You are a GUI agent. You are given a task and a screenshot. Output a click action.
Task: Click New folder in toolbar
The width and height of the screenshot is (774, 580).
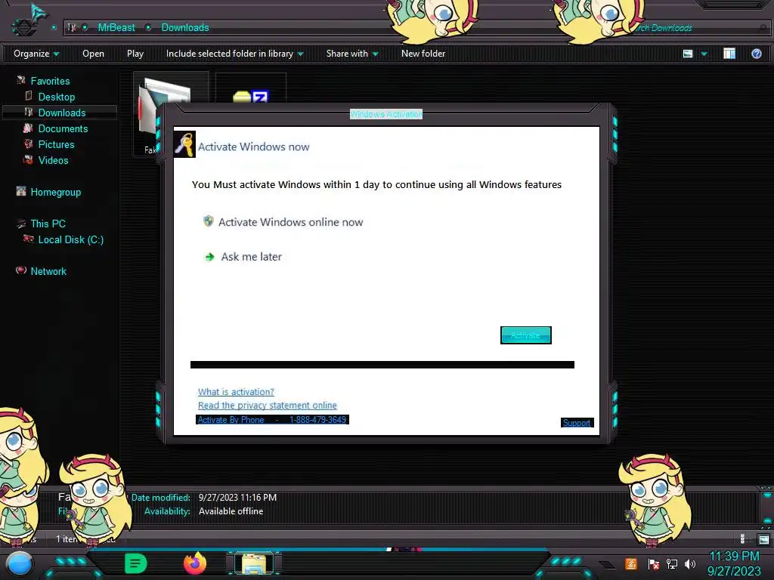tap(423, 54)
